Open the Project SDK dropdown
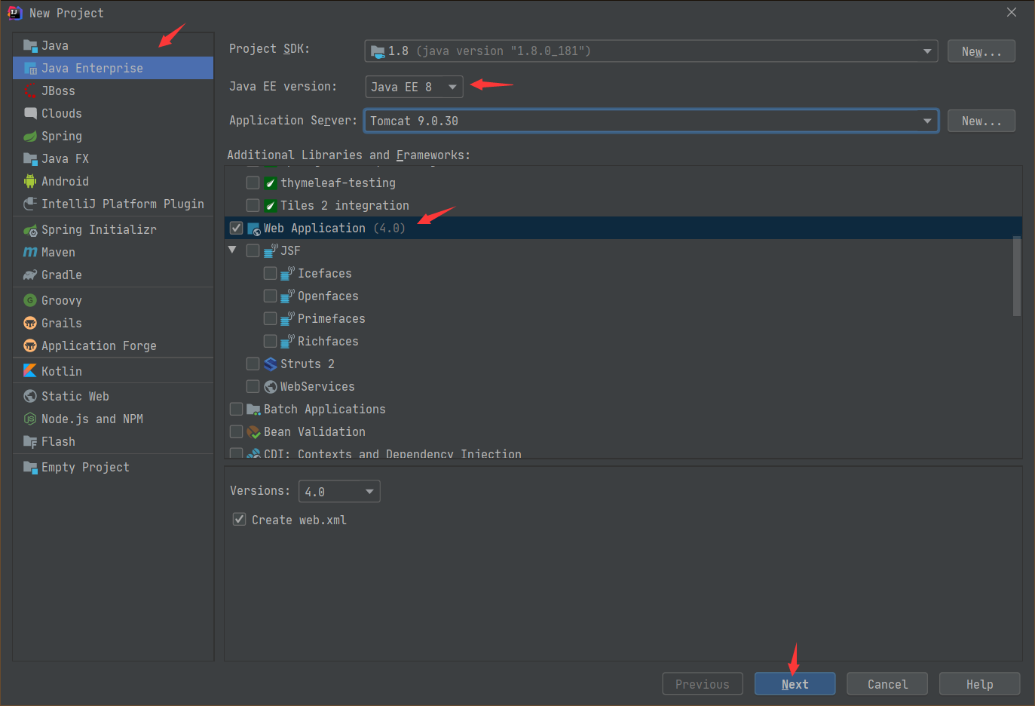This screenshot has height=706, width=1035. [651, 51]
